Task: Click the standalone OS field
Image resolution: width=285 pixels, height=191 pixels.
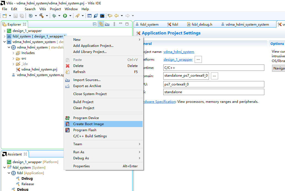Action: 214,92
